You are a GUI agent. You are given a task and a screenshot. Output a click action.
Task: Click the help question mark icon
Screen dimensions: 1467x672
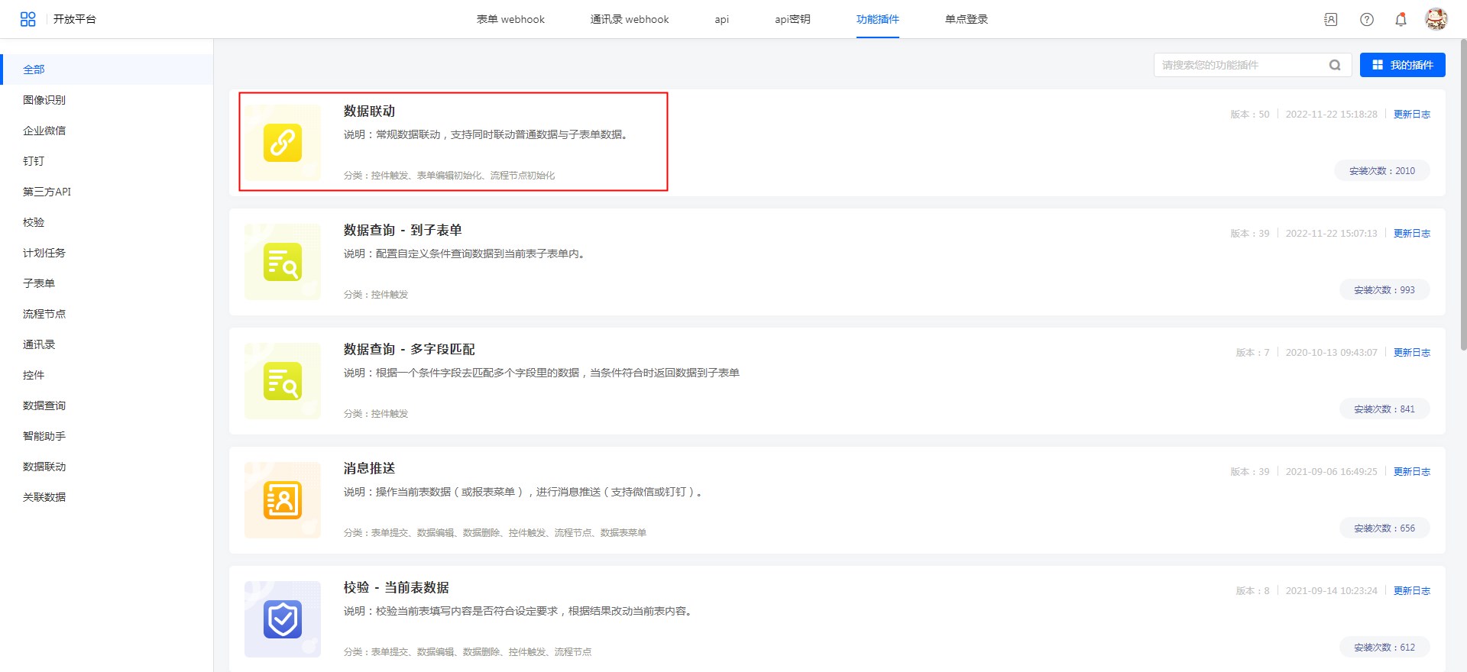1367,20
